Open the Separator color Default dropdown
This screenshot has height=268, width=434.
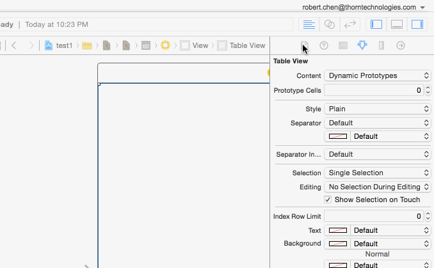391,136
